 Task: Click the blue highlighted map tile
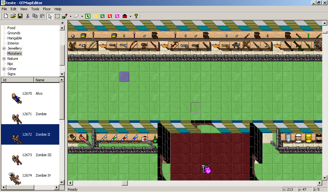(124, 77)
